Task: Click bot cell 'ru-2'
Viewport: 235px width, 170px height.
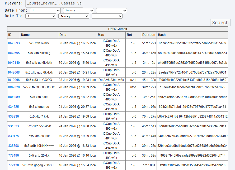Action: pyautogui.click(x=133, y=145)
